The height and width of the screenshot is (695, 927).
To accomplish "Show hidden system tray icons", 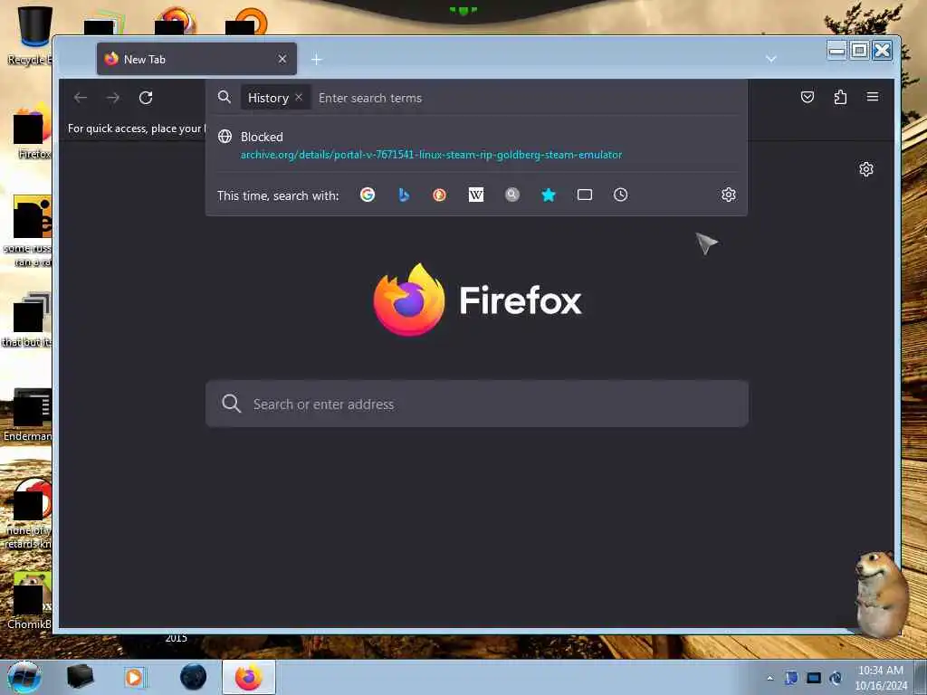I will click(x=769, y=678).
